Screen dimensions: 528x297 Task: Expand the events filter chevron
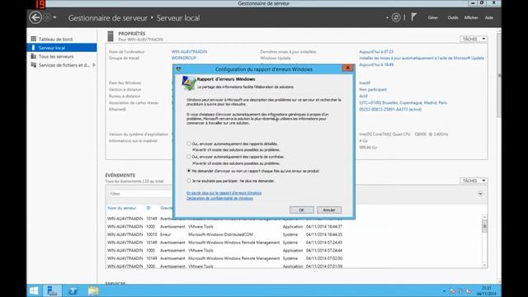click(480, 194)
